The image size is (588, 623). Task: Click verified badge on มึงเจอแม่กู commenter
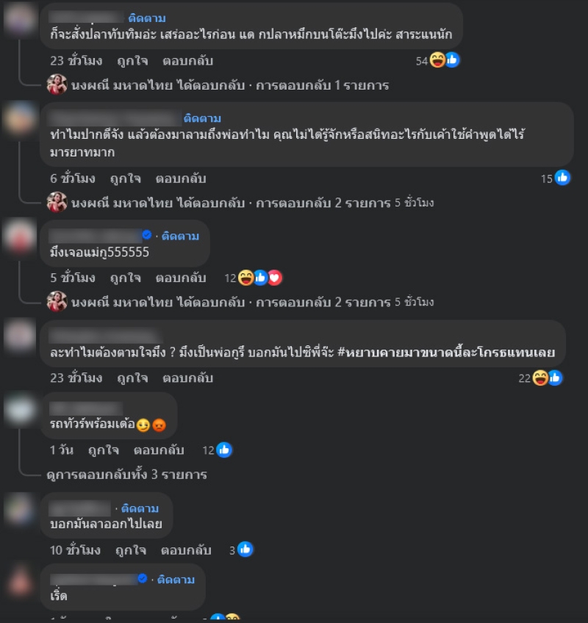pos(147,235)
